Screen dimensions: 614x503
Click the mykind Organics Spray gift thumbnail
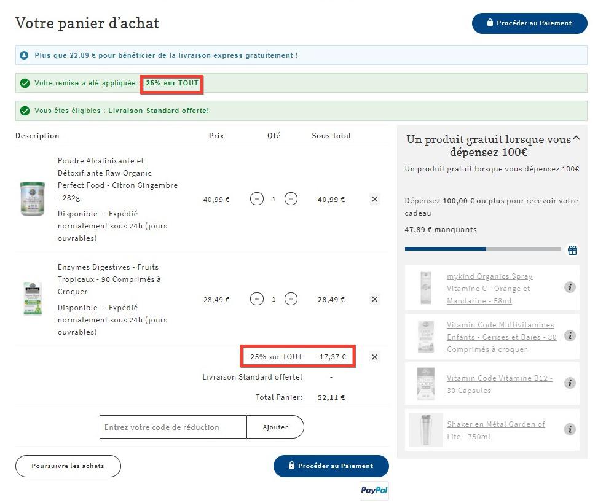pyautogui.click(x=426, y=287)
